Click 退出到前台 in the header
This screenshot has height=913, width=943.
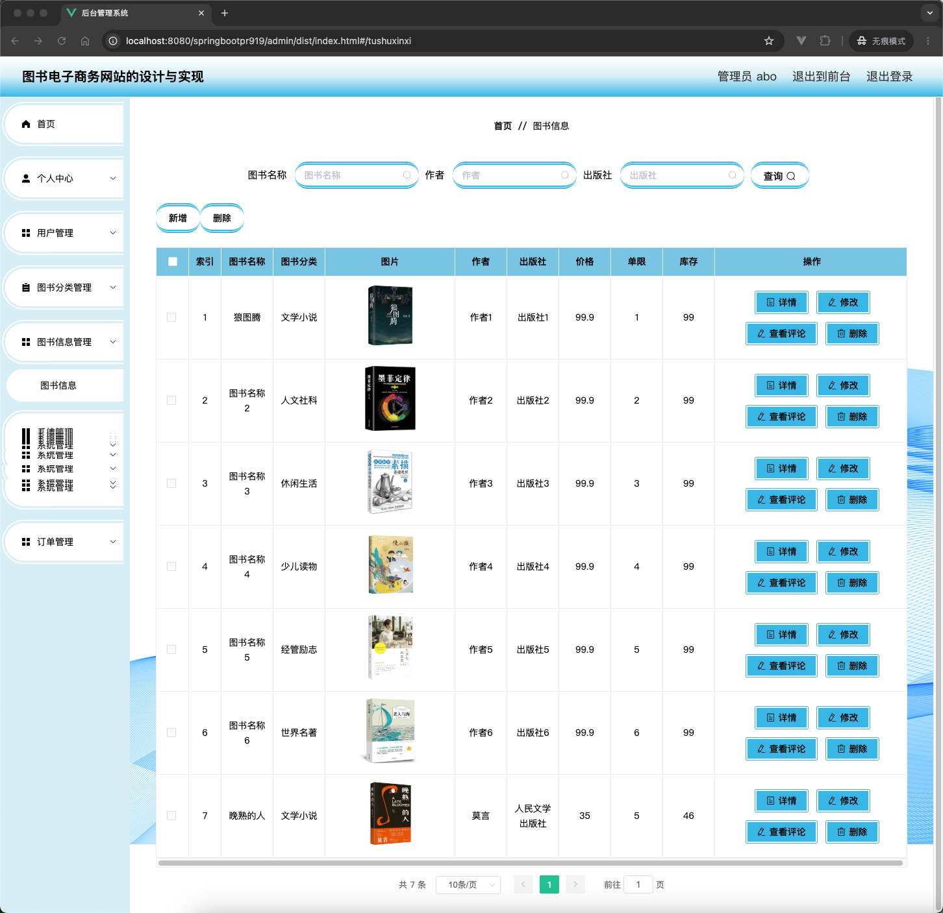click(x=821, y=77)
